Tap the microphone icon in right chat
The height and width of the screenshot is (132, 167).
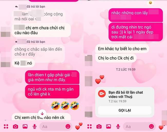pos(118,126)
